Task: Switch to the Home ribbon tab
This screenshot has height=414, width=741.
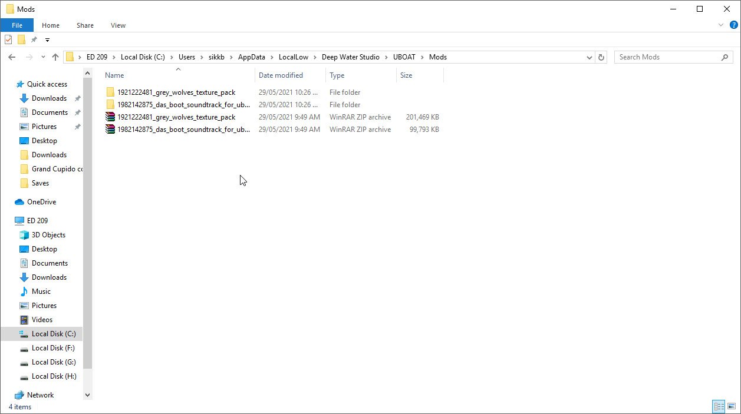Action: coord(51,25)
